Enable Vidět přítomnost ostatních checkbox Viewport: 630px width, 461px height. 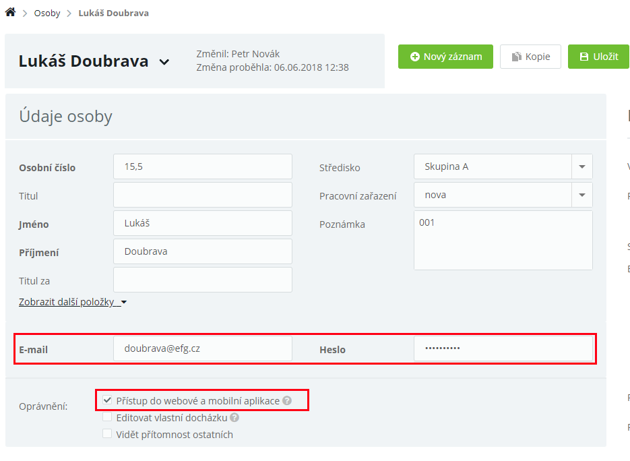107,435
